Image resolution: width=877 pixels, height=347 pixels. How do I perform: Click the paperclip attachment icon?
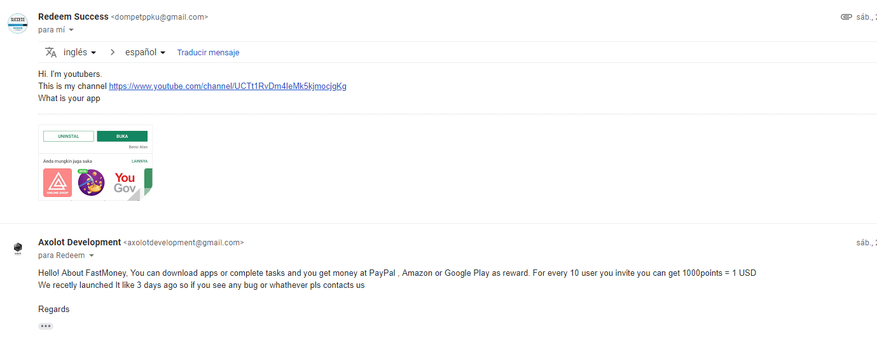(x=846, y=17)
